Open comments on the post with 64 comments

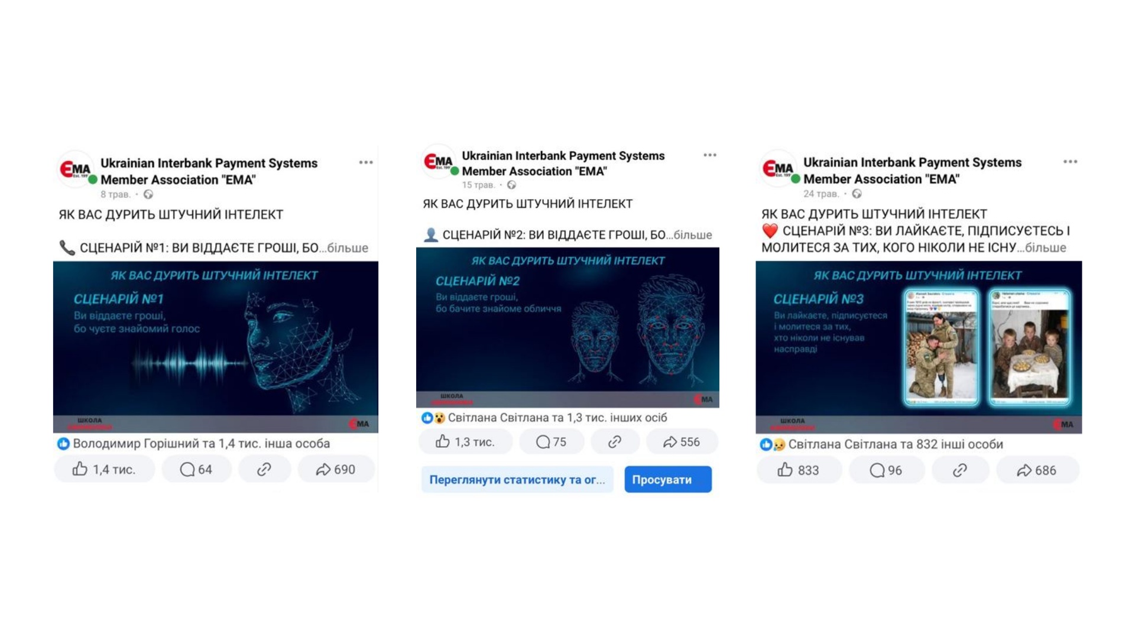196,469
